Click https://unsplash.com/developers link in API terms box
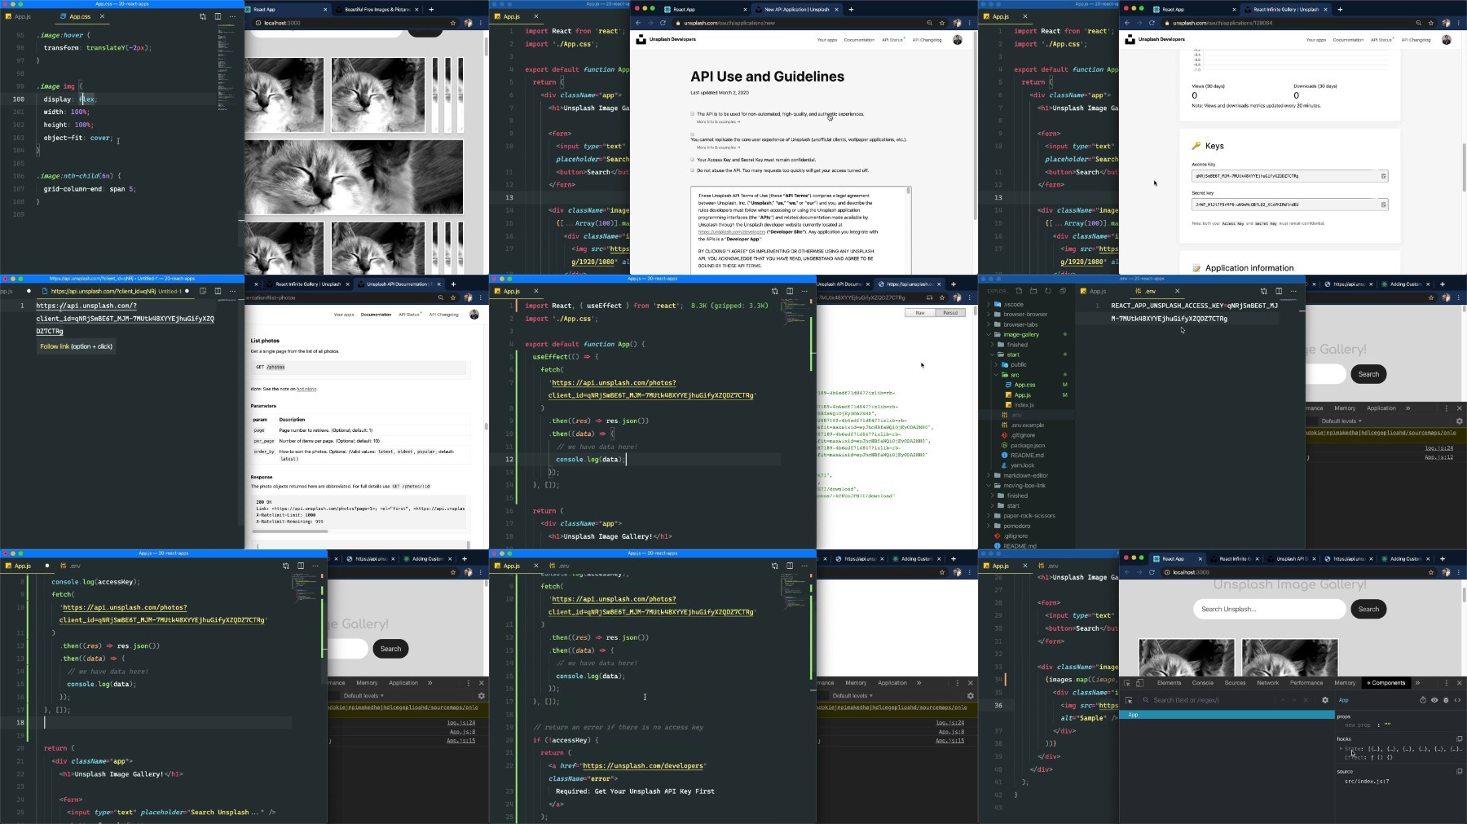The image size is (1467, 824). point(732,231)
